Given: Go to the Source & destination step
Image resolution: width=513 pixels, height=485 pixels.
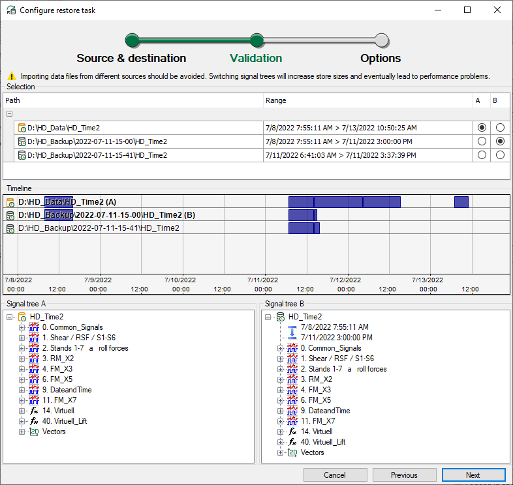Looking at the screenshot, I should 132,41.
